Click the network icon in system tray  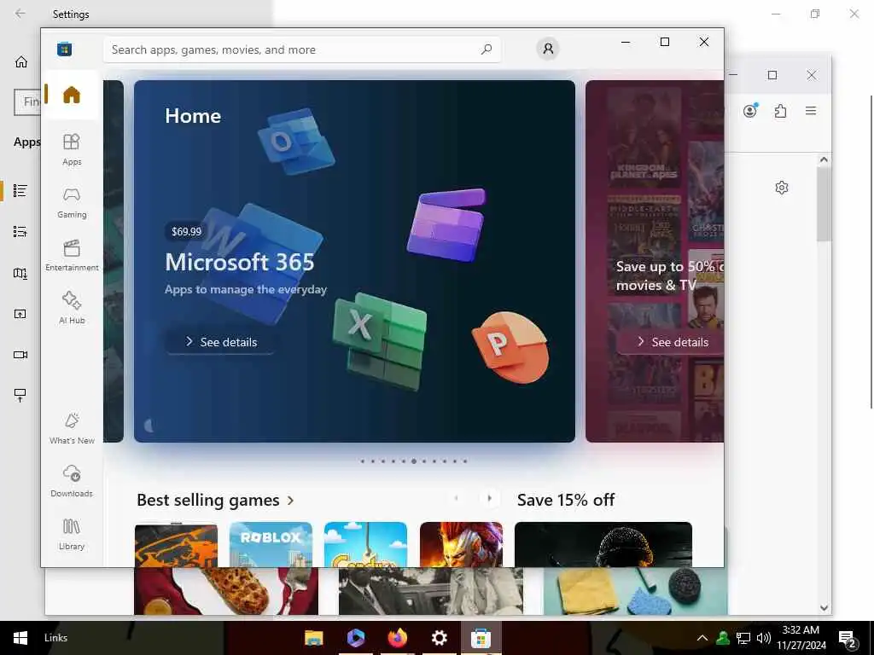coord(743,638)
